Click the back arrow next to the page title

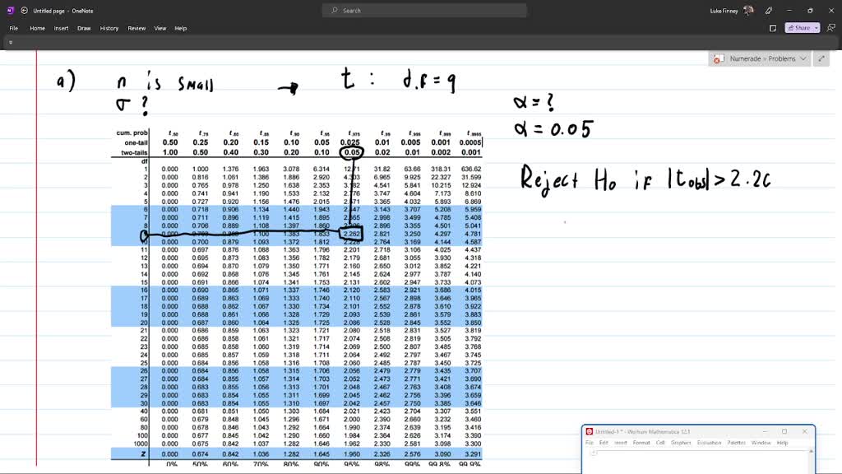[x=24, y=10]
